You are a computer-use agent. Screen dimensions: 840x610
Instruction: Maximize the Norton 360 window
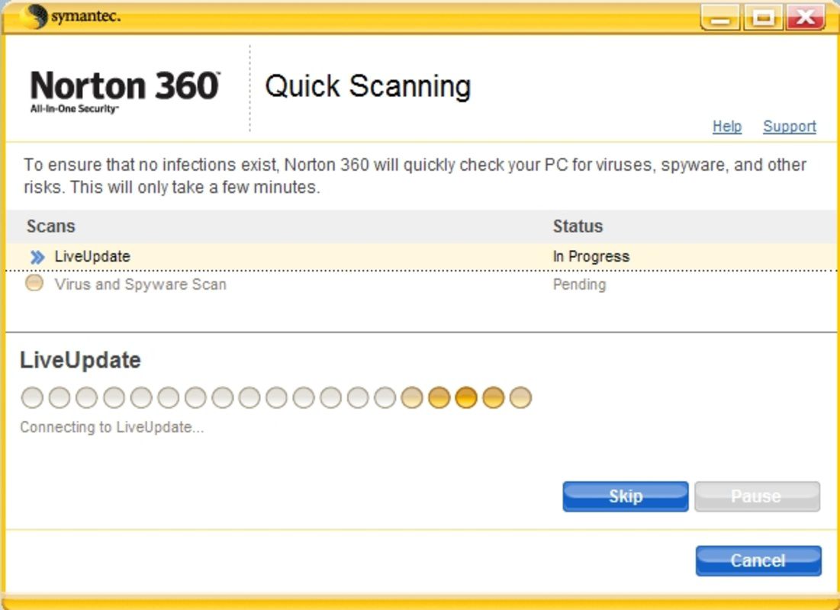coord(762,17)
